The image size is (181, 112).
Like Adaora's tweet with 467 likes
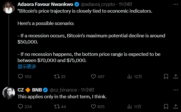click(93, 77)
